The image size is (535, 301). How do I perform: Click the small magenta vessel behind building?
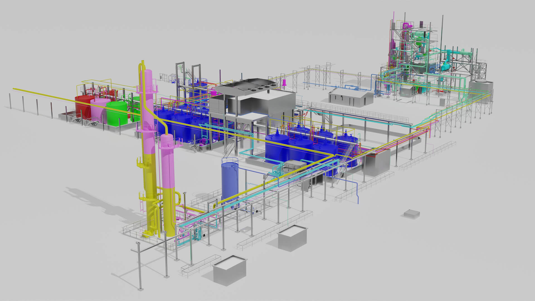[x=284, y=82]
